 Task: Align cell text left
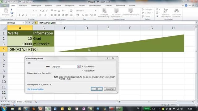coord(52,15)
